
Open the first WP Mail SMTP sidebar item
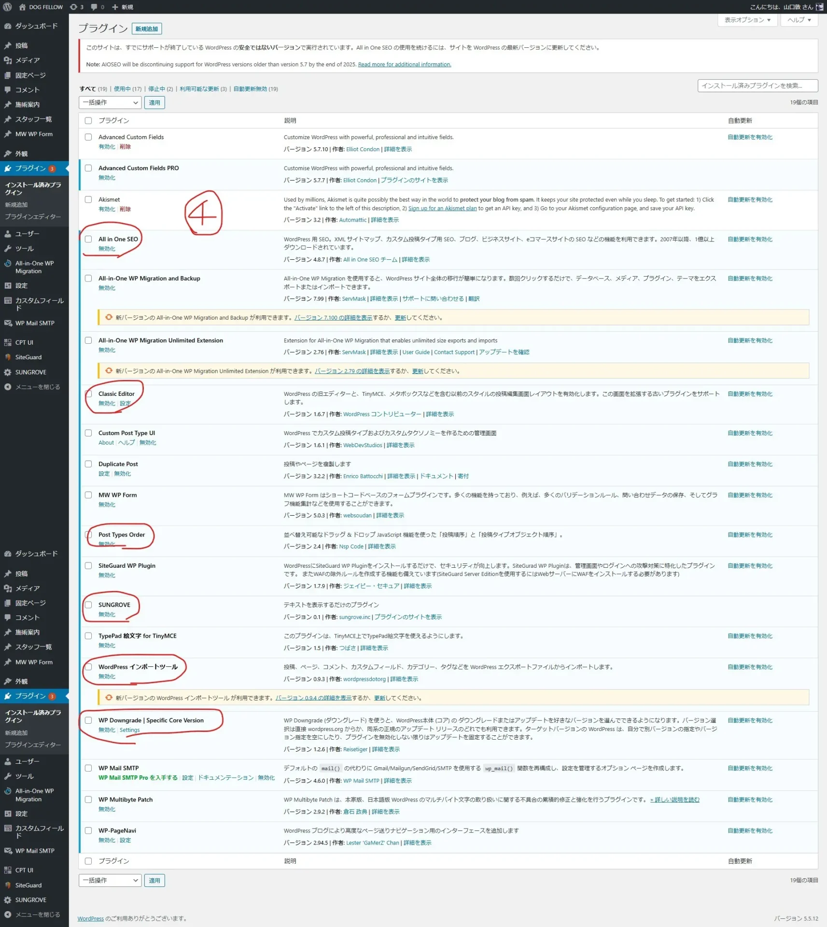tap(34, 323)
